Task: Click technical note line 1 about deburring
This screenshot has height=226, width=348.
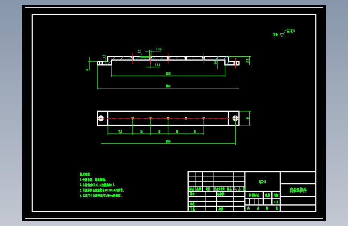Action: 93,179
